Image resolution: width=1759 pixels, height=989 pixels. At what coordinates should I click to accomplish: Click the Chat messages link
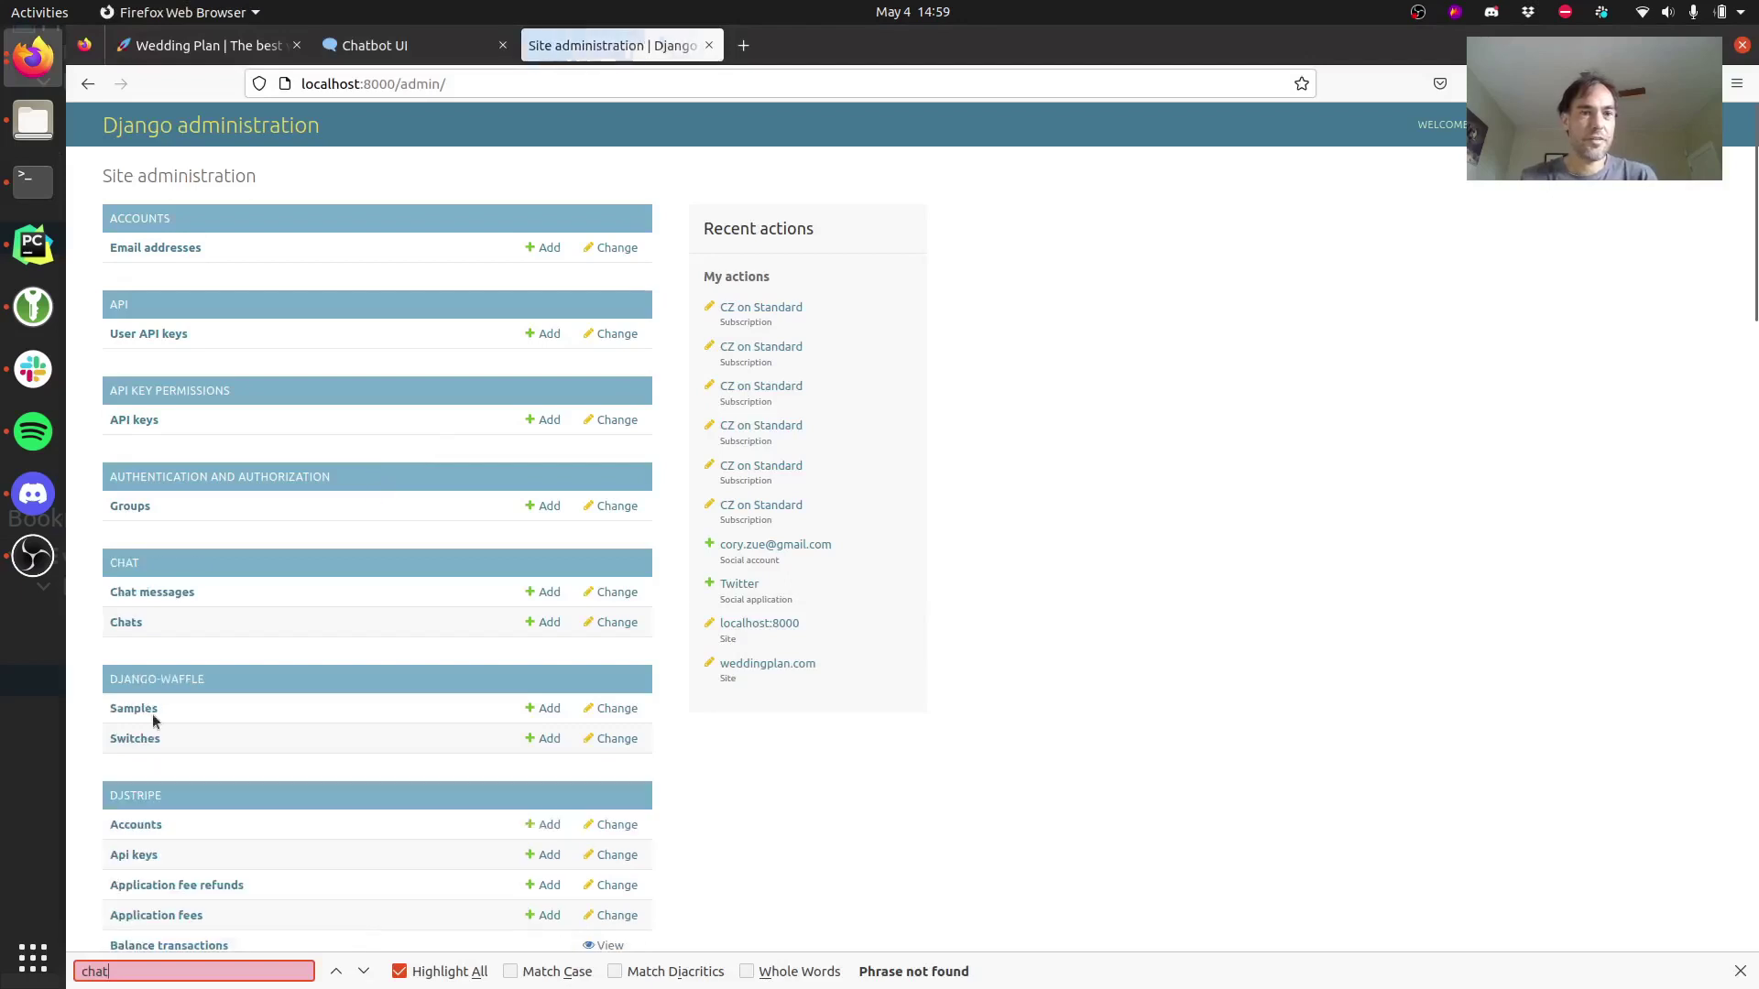(x=152, y=592)
